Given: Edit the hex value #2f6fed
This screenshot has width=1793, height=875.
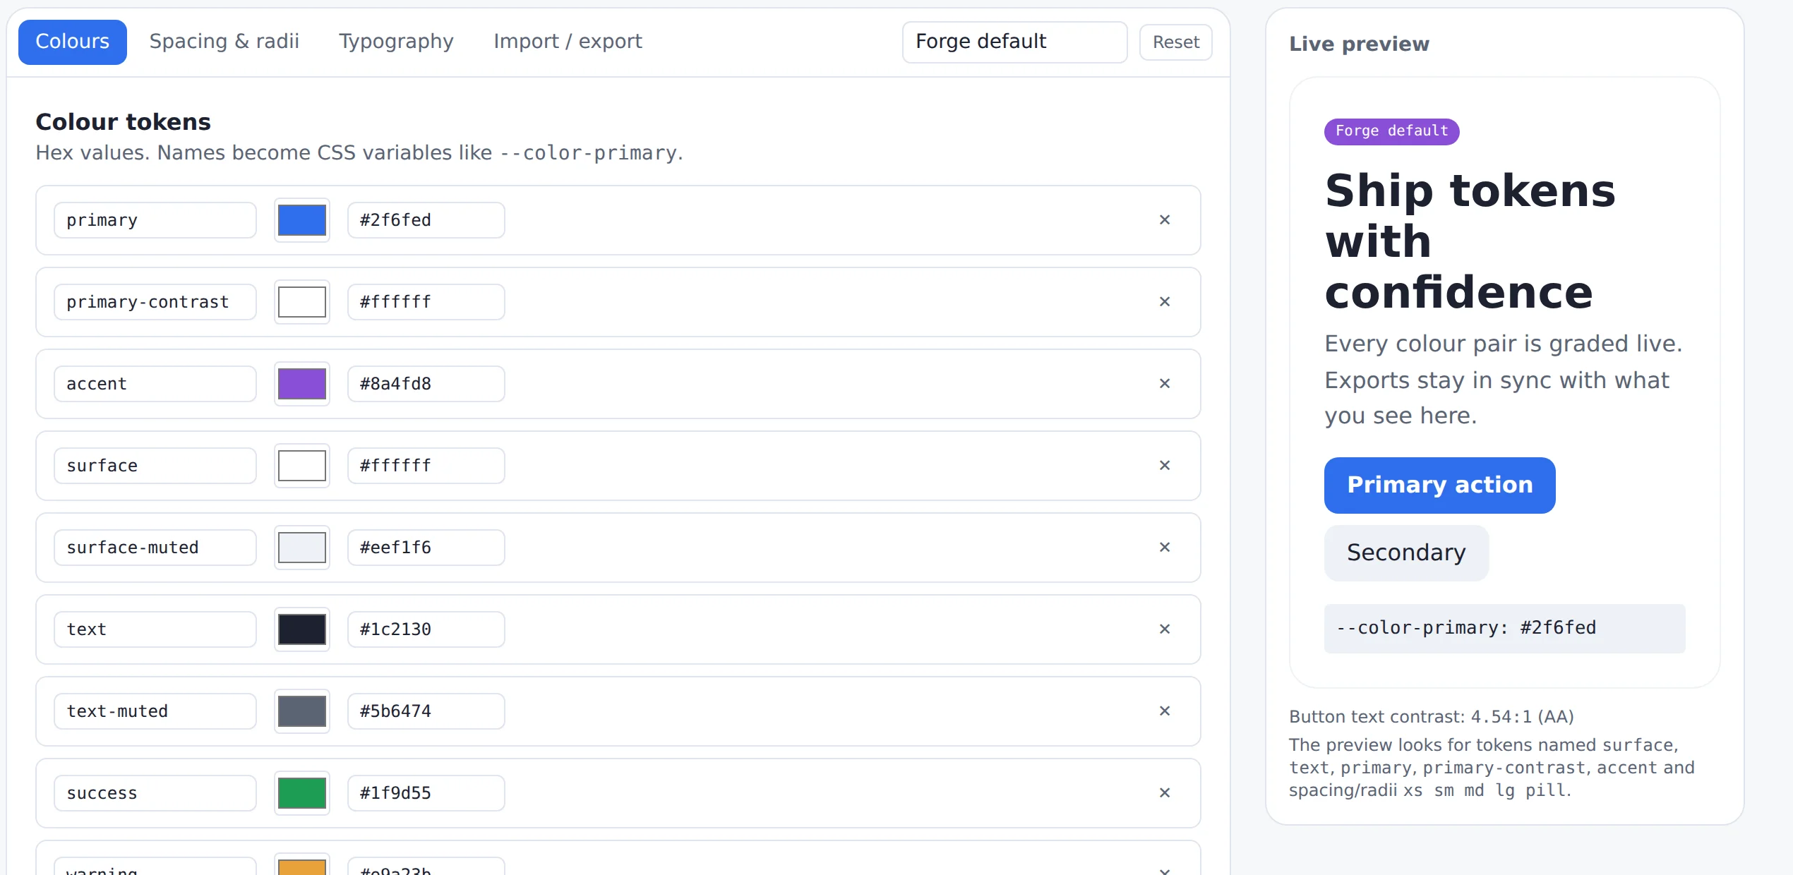Looking at the screenshot, I should [x=426, y=220].
